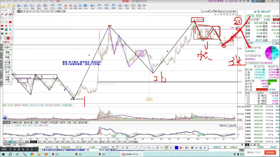Open the line width dropdown in the drawing palette

[x=5, y=38]
